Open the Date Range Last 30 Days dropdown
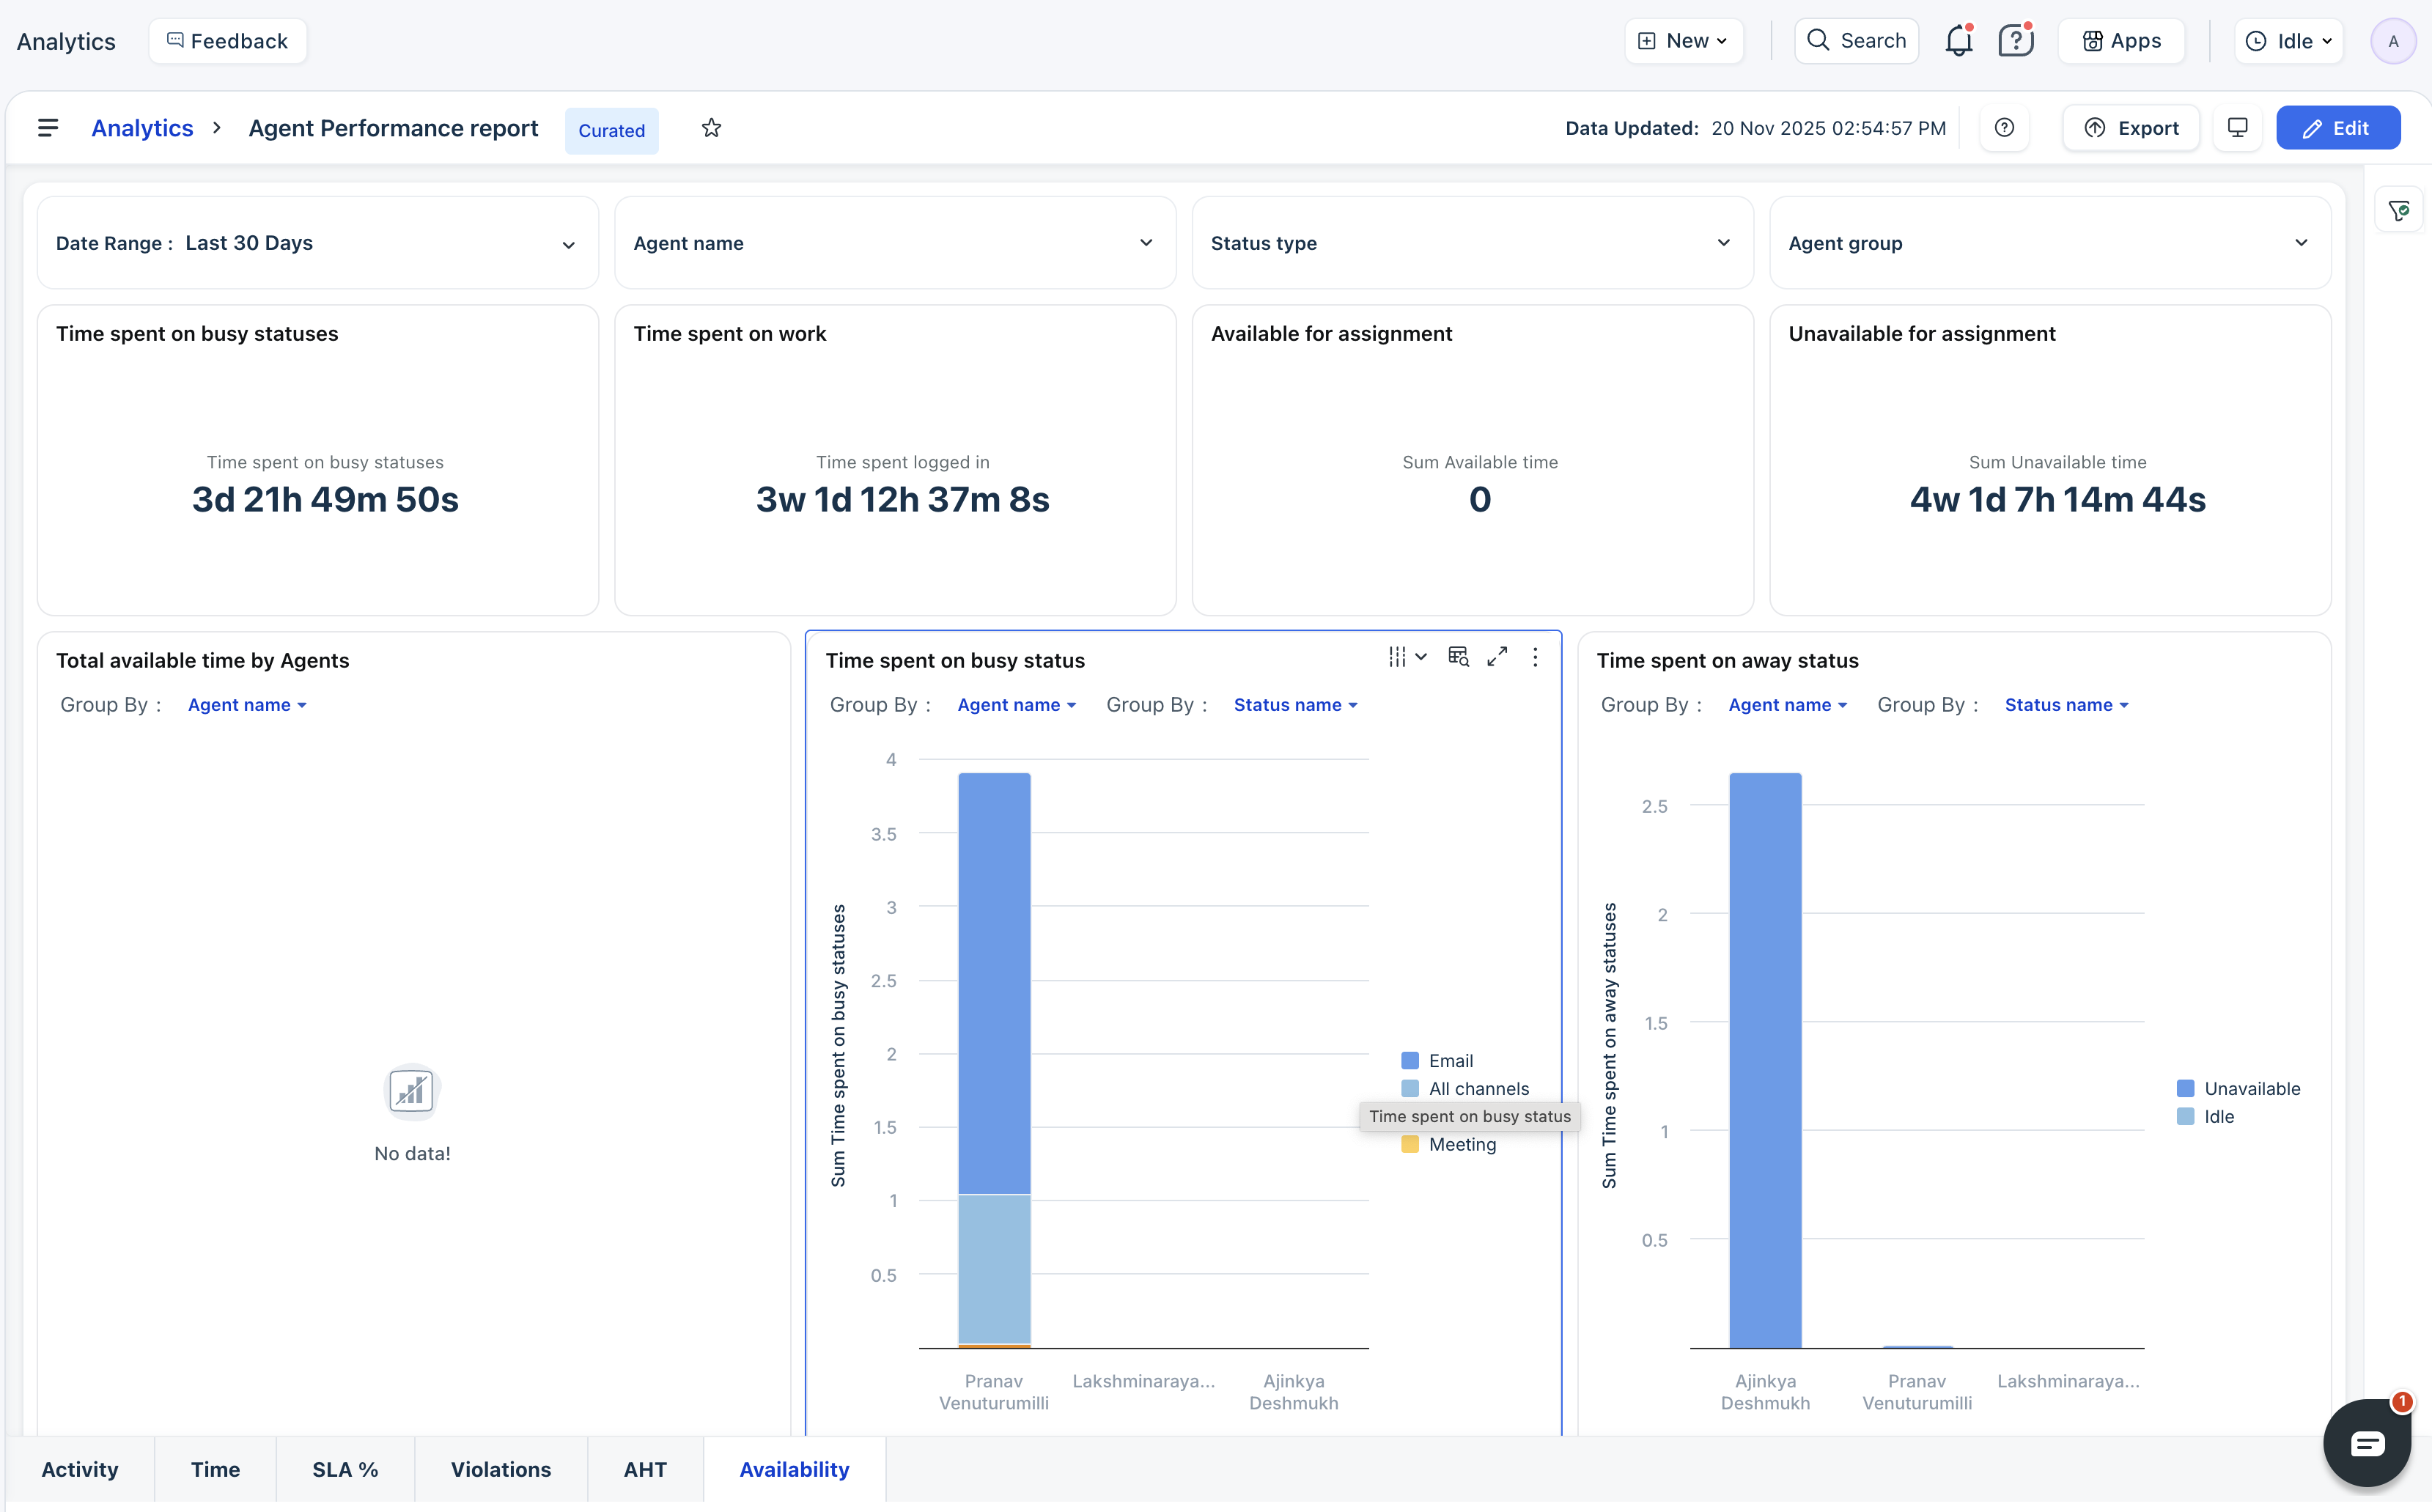Viewport: 2432px width, 1512px height. pos(317,243)
